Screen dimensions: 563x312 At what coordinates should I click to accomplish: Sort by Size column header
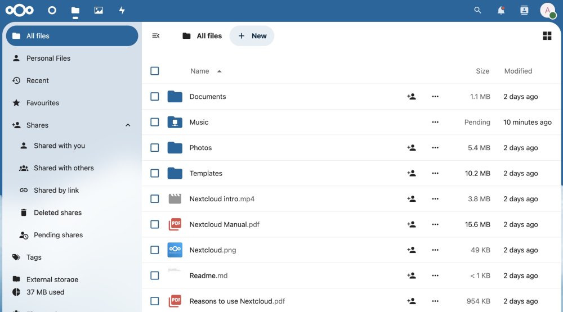482,71
